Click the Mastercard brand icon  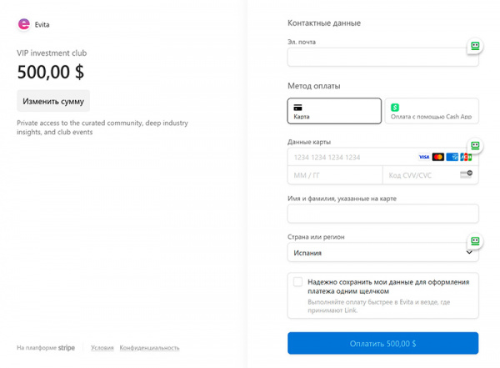click(x=438, y=157)
